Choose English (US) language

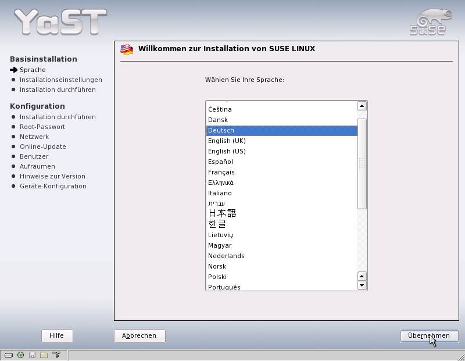(282, 151)
